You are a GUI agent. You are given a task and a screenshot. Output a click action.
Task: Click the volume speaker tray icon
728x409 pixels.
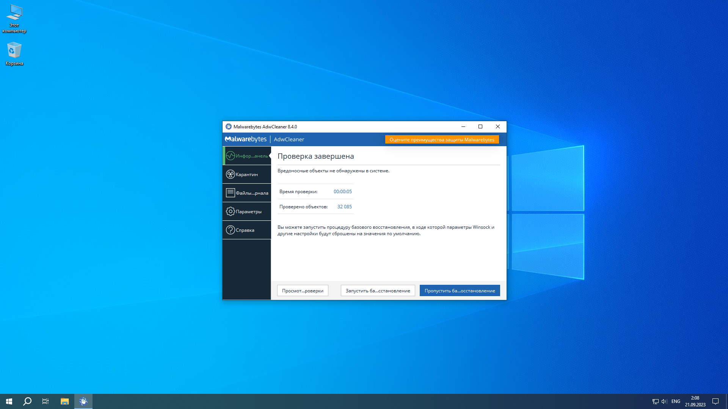click(664, 401)
